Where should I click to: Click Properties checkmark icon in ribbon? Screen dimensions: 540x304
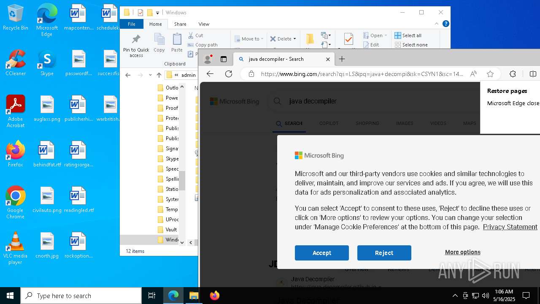point(348,39)
